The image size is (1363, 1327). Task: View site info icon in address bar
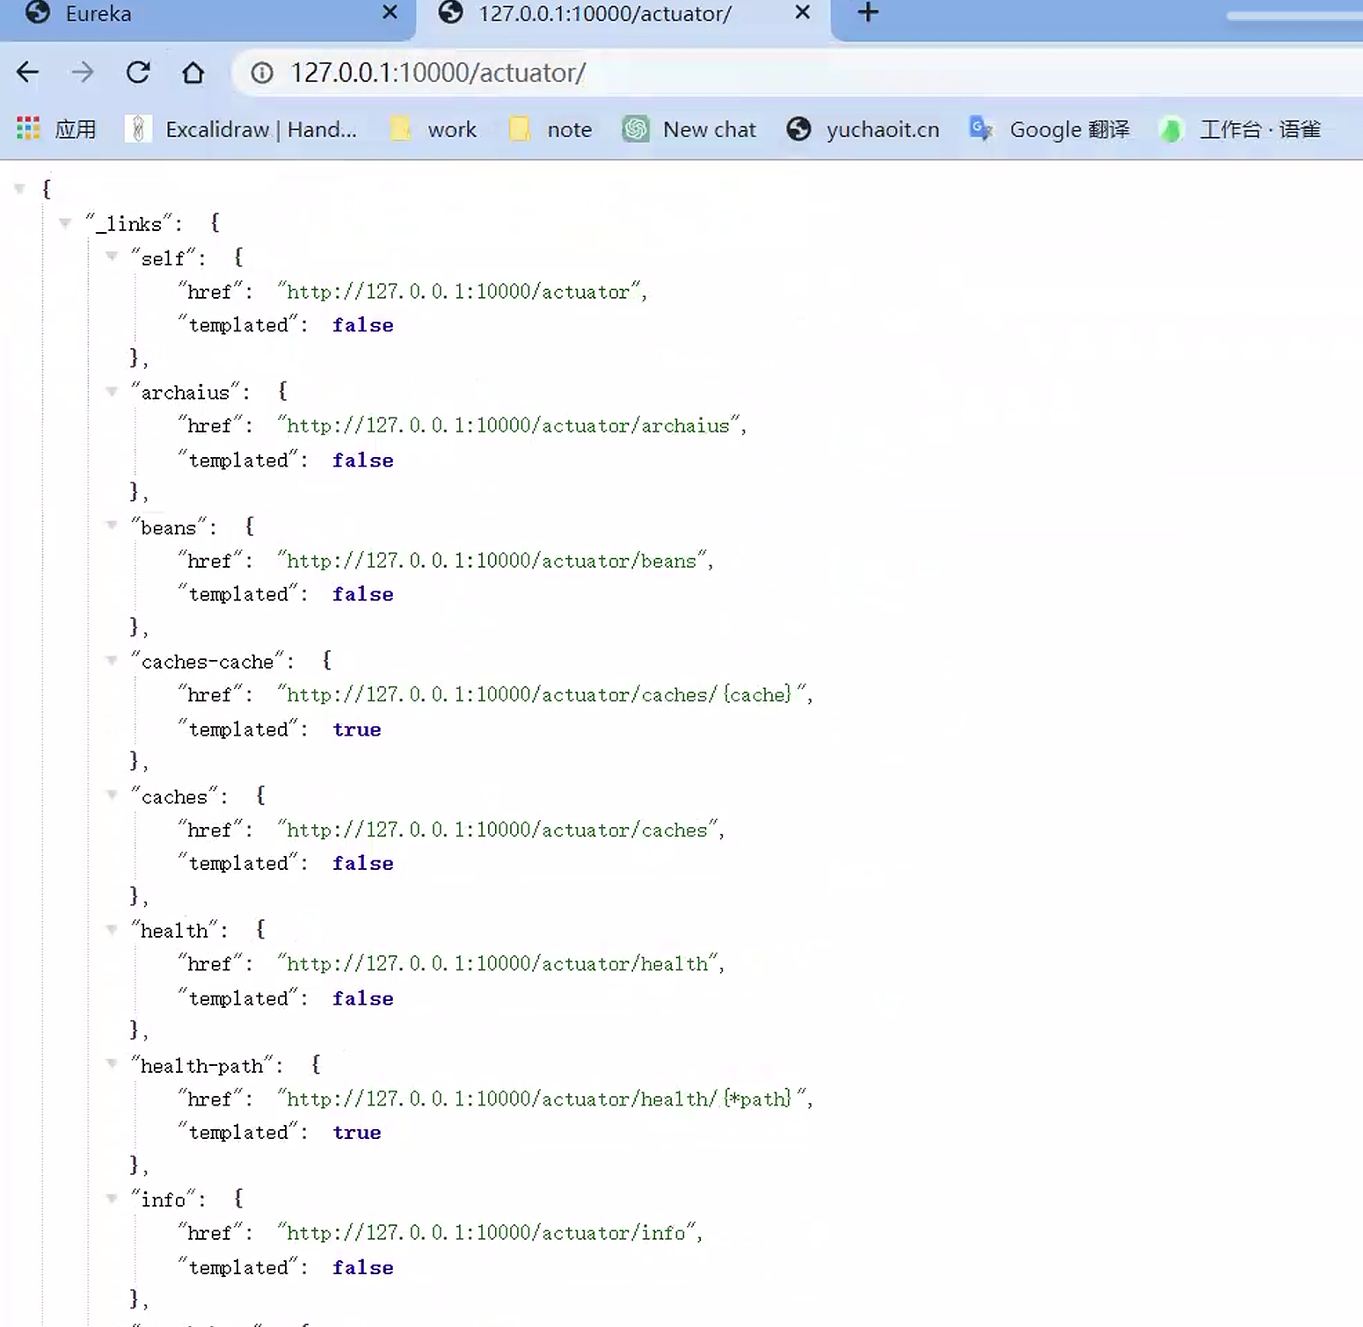point(261,73)
